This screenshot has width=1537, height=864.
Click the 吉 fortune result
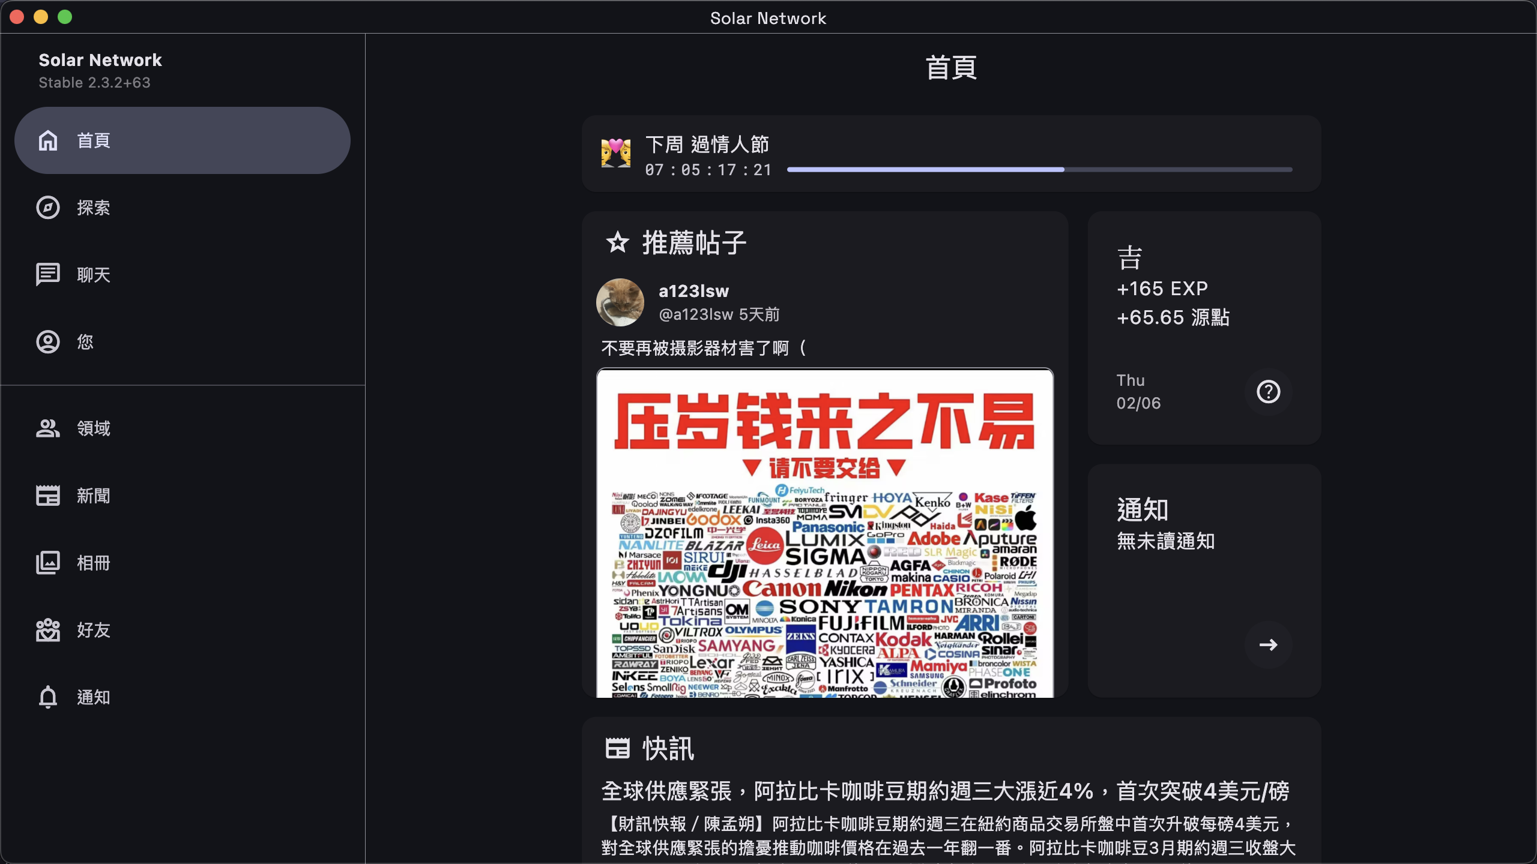[1129, 258]
